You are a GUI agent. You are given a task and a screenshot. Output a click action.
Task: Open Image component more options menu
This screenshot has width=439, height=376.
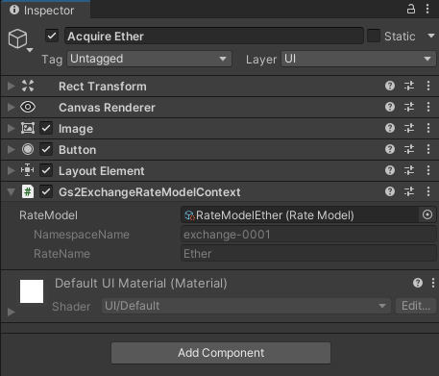tap(428, 128)
